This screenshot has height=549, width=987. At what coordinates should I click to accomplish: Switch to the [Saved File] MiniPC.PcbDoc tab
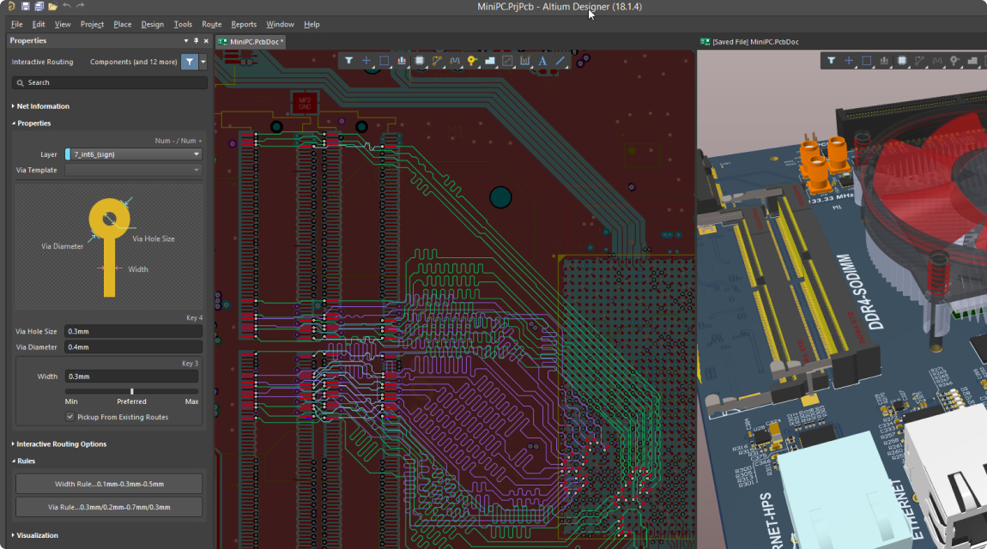coord(750,41)
